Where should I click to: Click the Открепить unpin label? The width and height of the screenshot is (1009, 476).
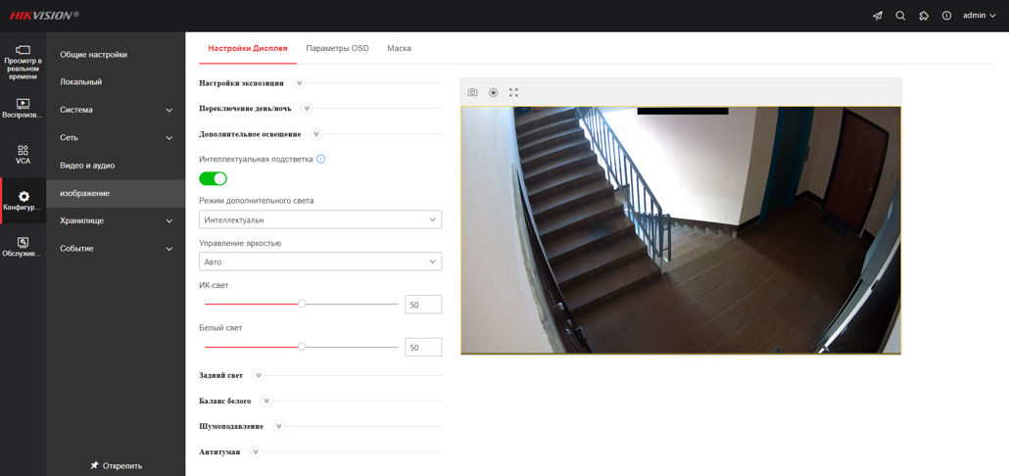click(x=122, y=465)
